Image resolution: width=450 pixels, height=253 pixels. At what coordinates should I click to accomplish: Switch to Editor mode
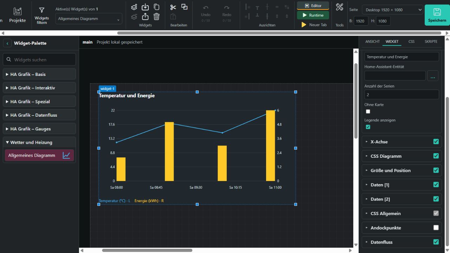click(313, 6)
